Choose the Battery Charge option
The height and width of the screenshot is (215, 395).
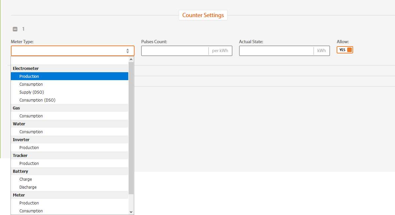[x=26, y=179]
